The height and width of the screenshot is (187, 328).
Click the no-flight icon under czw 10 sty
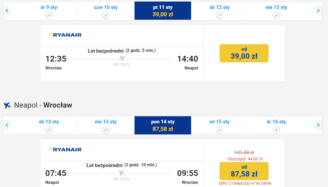pyautogui.click(x=106, y=15)
